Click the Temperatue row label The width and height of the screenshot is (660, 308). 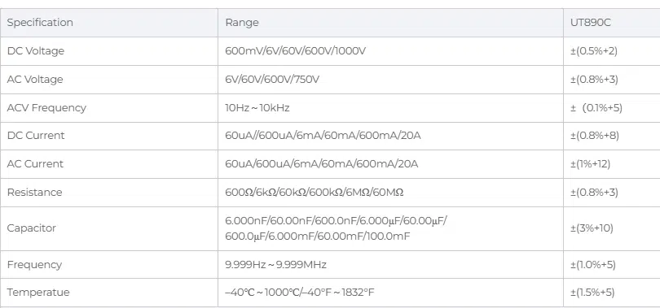coord(38,293)
